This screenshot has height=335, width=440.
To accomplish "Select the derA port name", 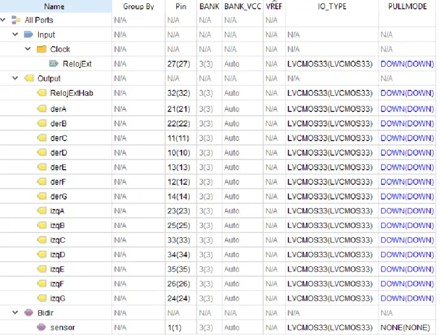I will click(x=58, y=109).
